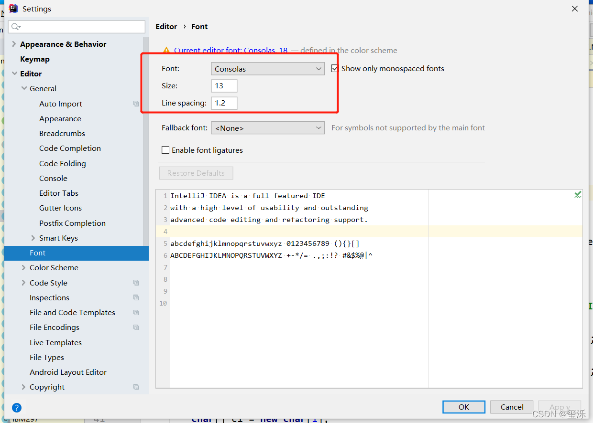Click the green checkmark inspection icon in the preview

click(578, 194)
